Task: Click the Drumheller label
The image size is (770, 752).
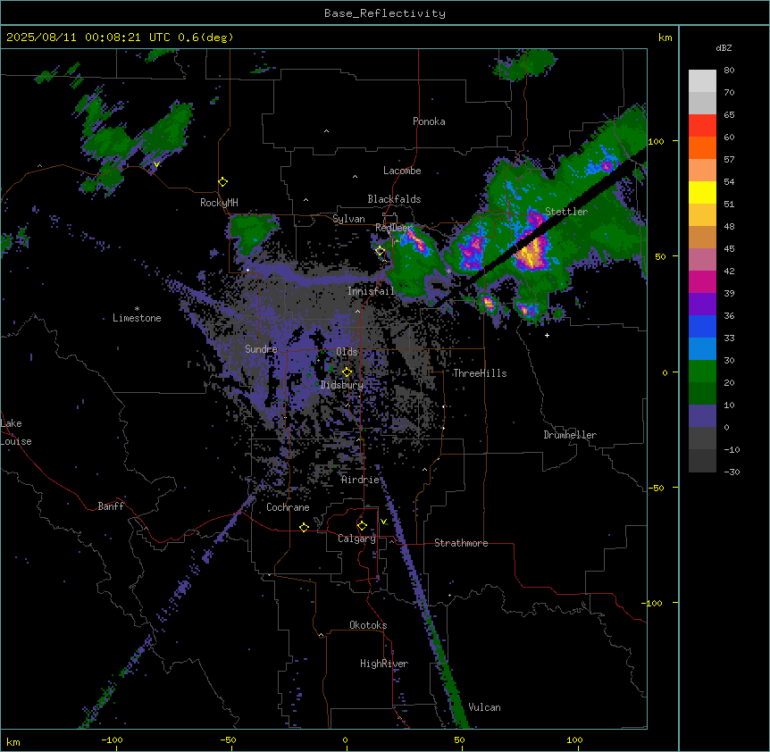Action: (570, 435)
